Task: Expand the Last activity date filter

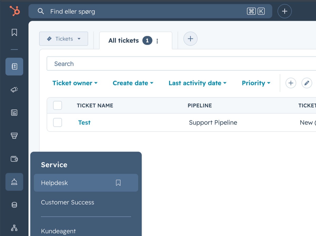Action: [x=197, y=83]
